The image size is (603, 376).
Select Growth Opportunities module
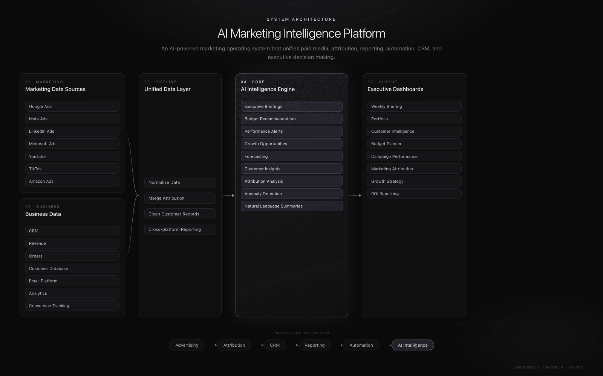click(292, 144)
